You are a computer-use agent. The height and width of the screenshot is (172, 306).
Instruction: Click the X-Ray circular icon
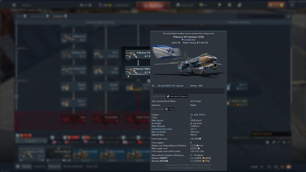click(166, 109)
